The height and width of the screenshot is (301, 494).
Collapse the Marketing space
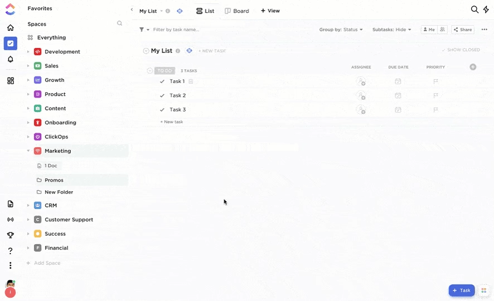(28, 151)
